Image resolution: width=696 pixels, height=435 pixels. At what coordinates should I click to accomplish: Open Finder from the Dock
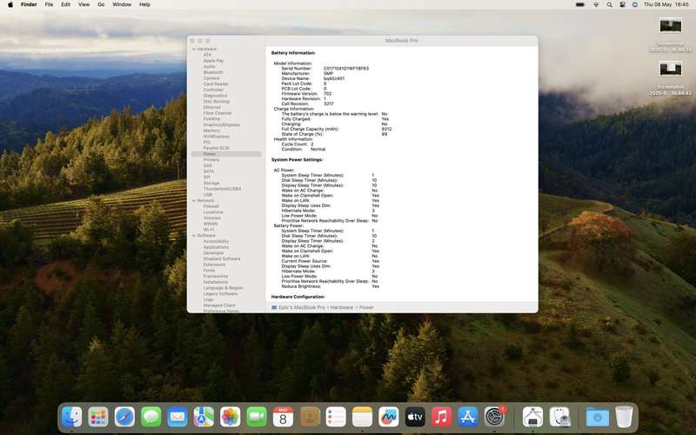(x=71, y=418)
